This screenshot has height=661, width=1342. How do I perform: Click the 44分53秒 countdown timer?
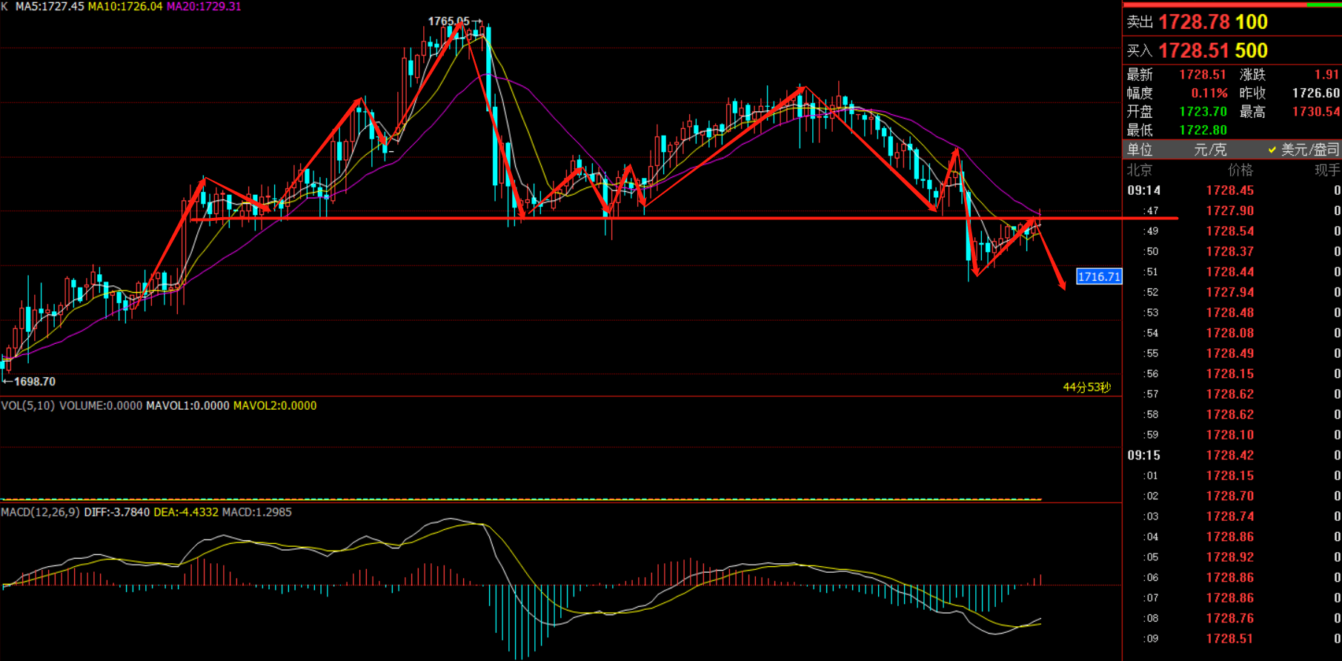1087,387
